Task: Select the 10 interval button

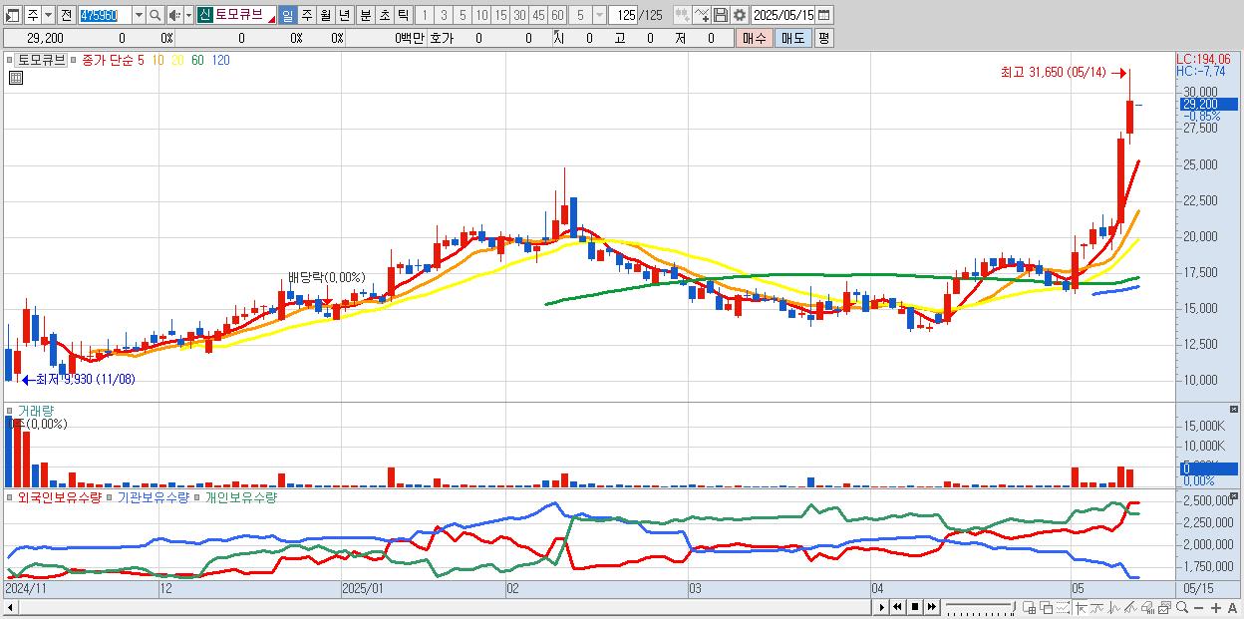Action: click(481, 15)
